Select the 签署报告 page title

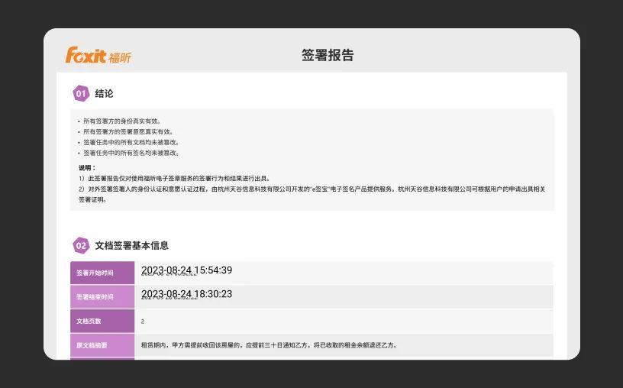tap(328, 55)
